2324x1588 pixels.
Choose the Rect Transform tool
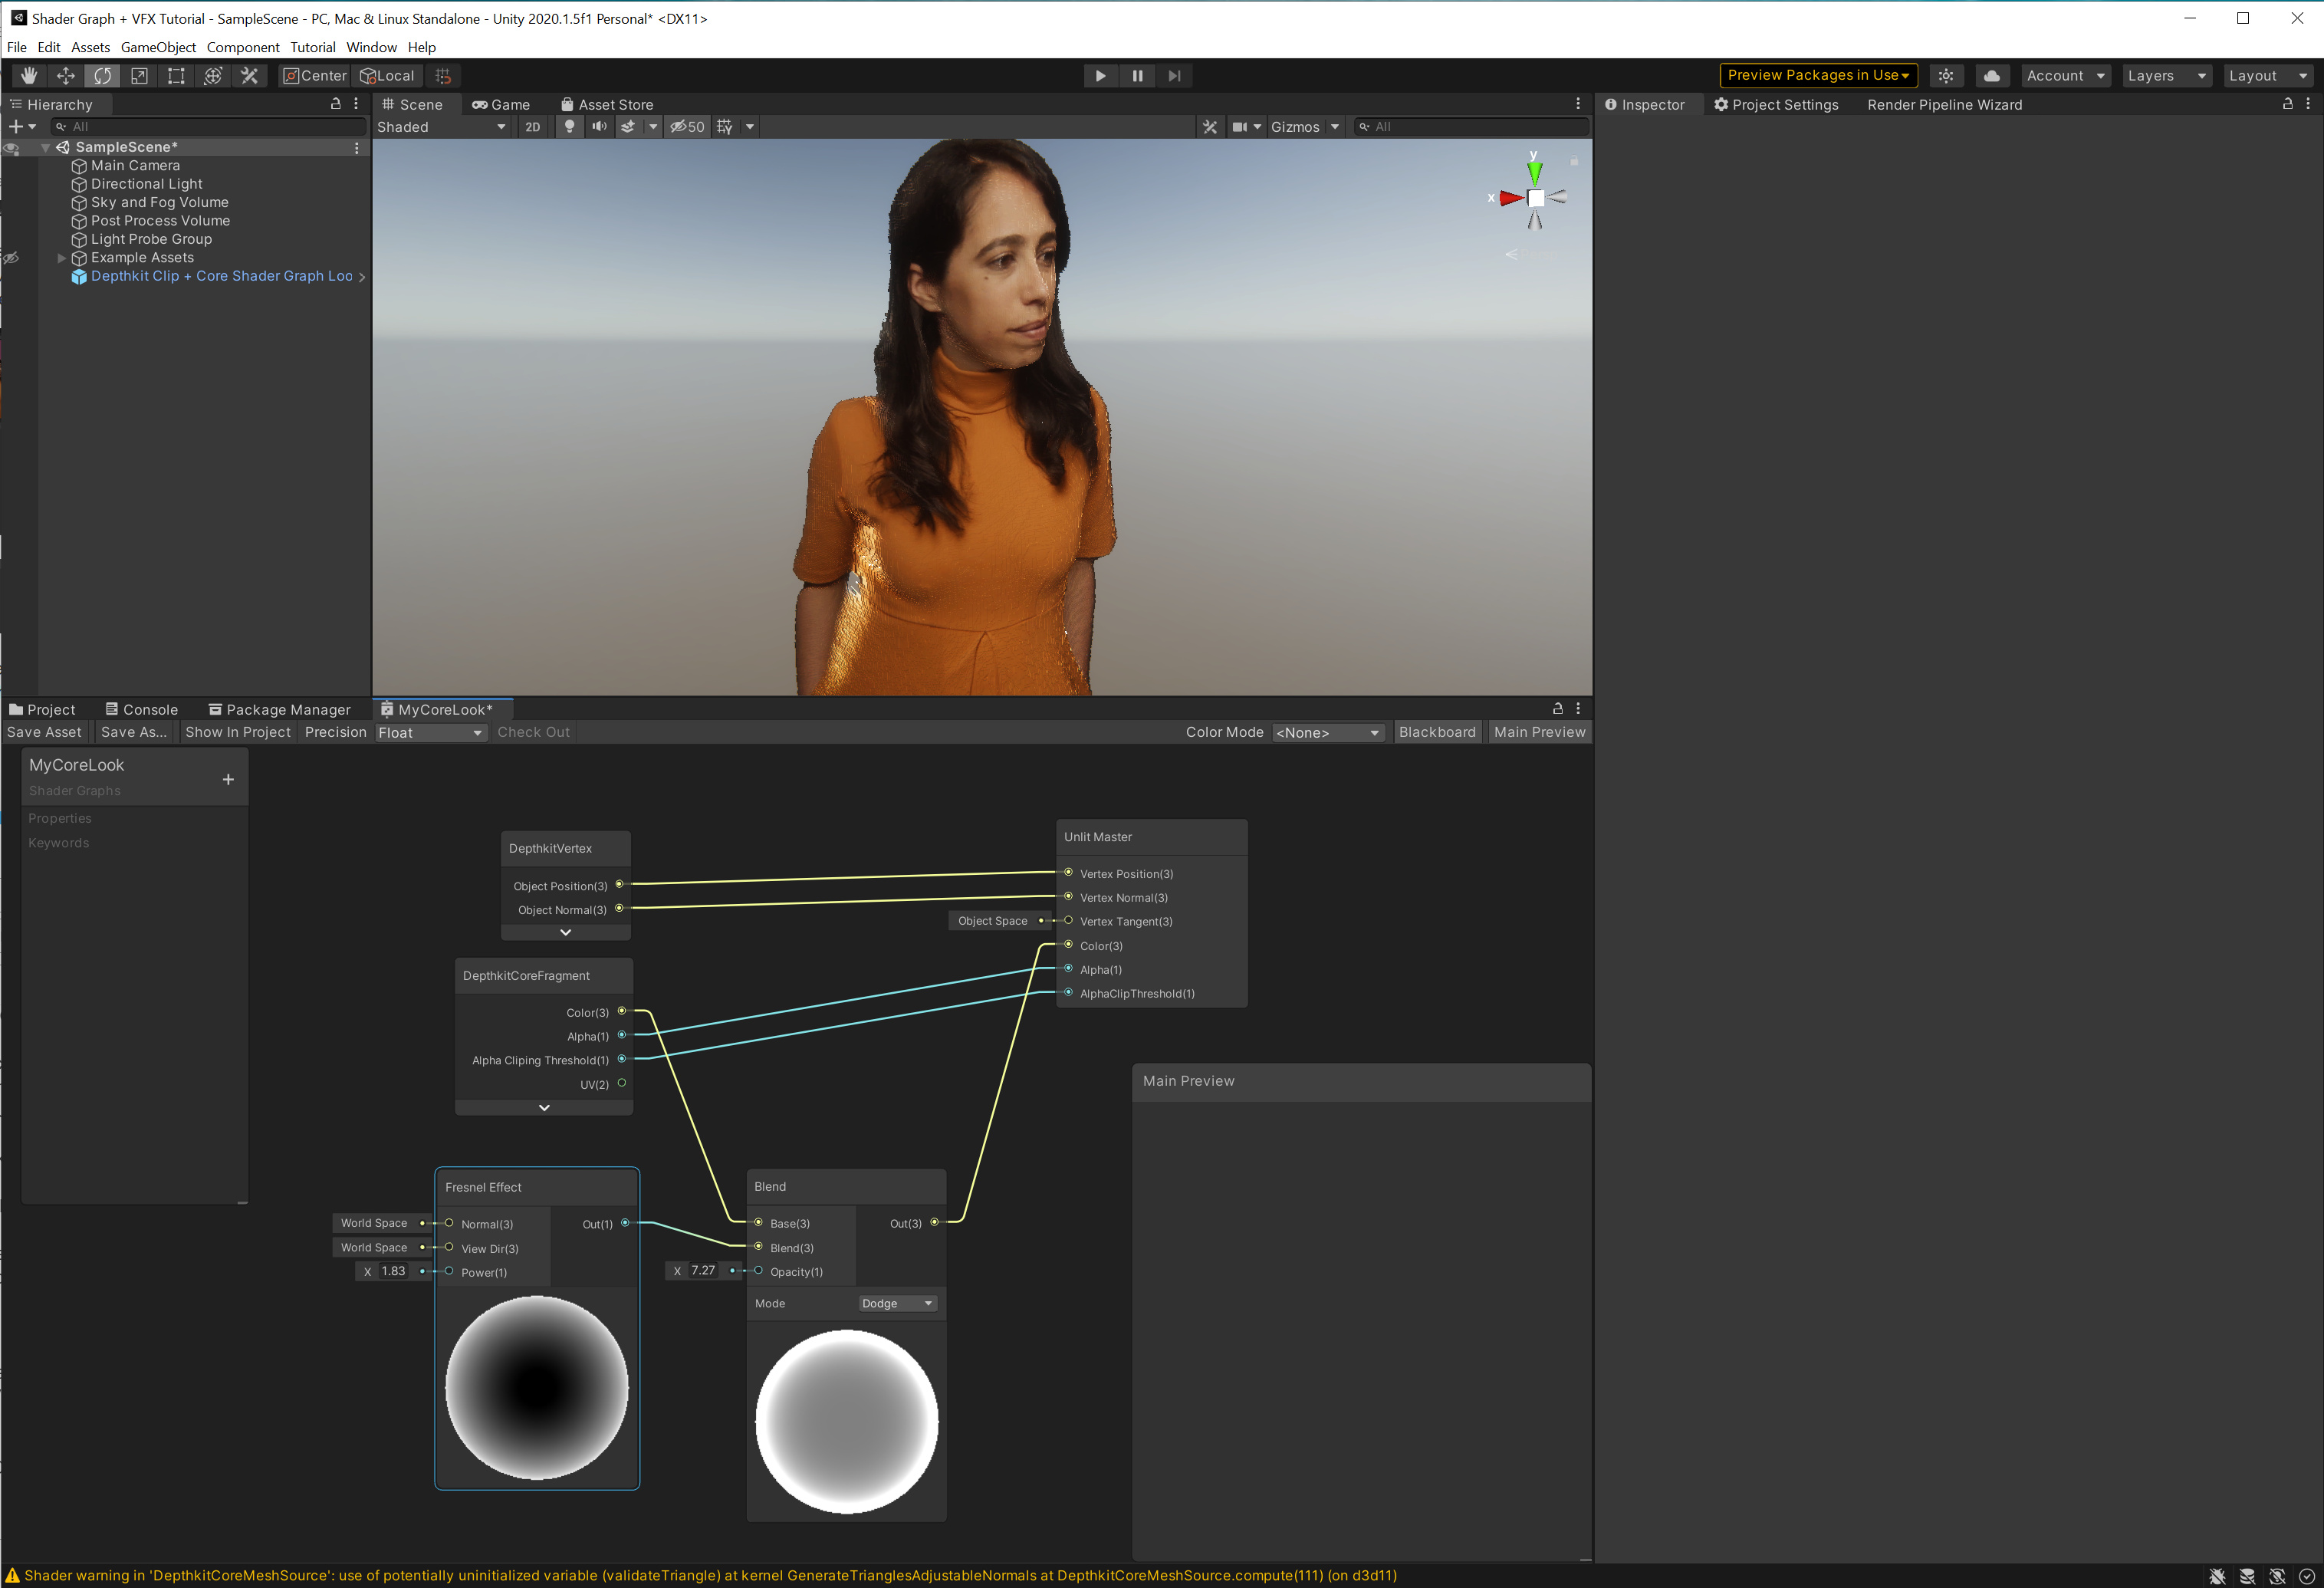[x=176, y=76]
